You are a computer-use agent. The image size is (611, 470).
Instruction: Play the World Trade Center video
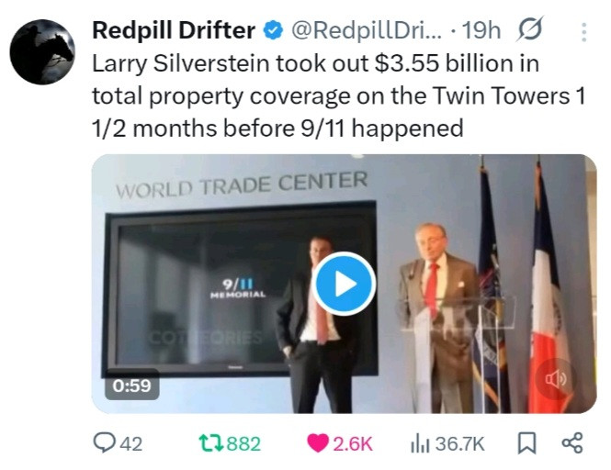coord(344,284)
